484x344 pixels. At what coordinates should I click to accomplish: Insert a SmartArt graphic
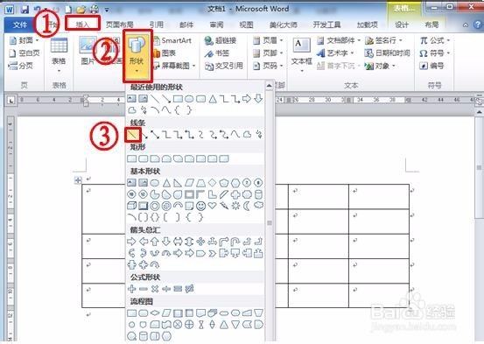point(172,40)
